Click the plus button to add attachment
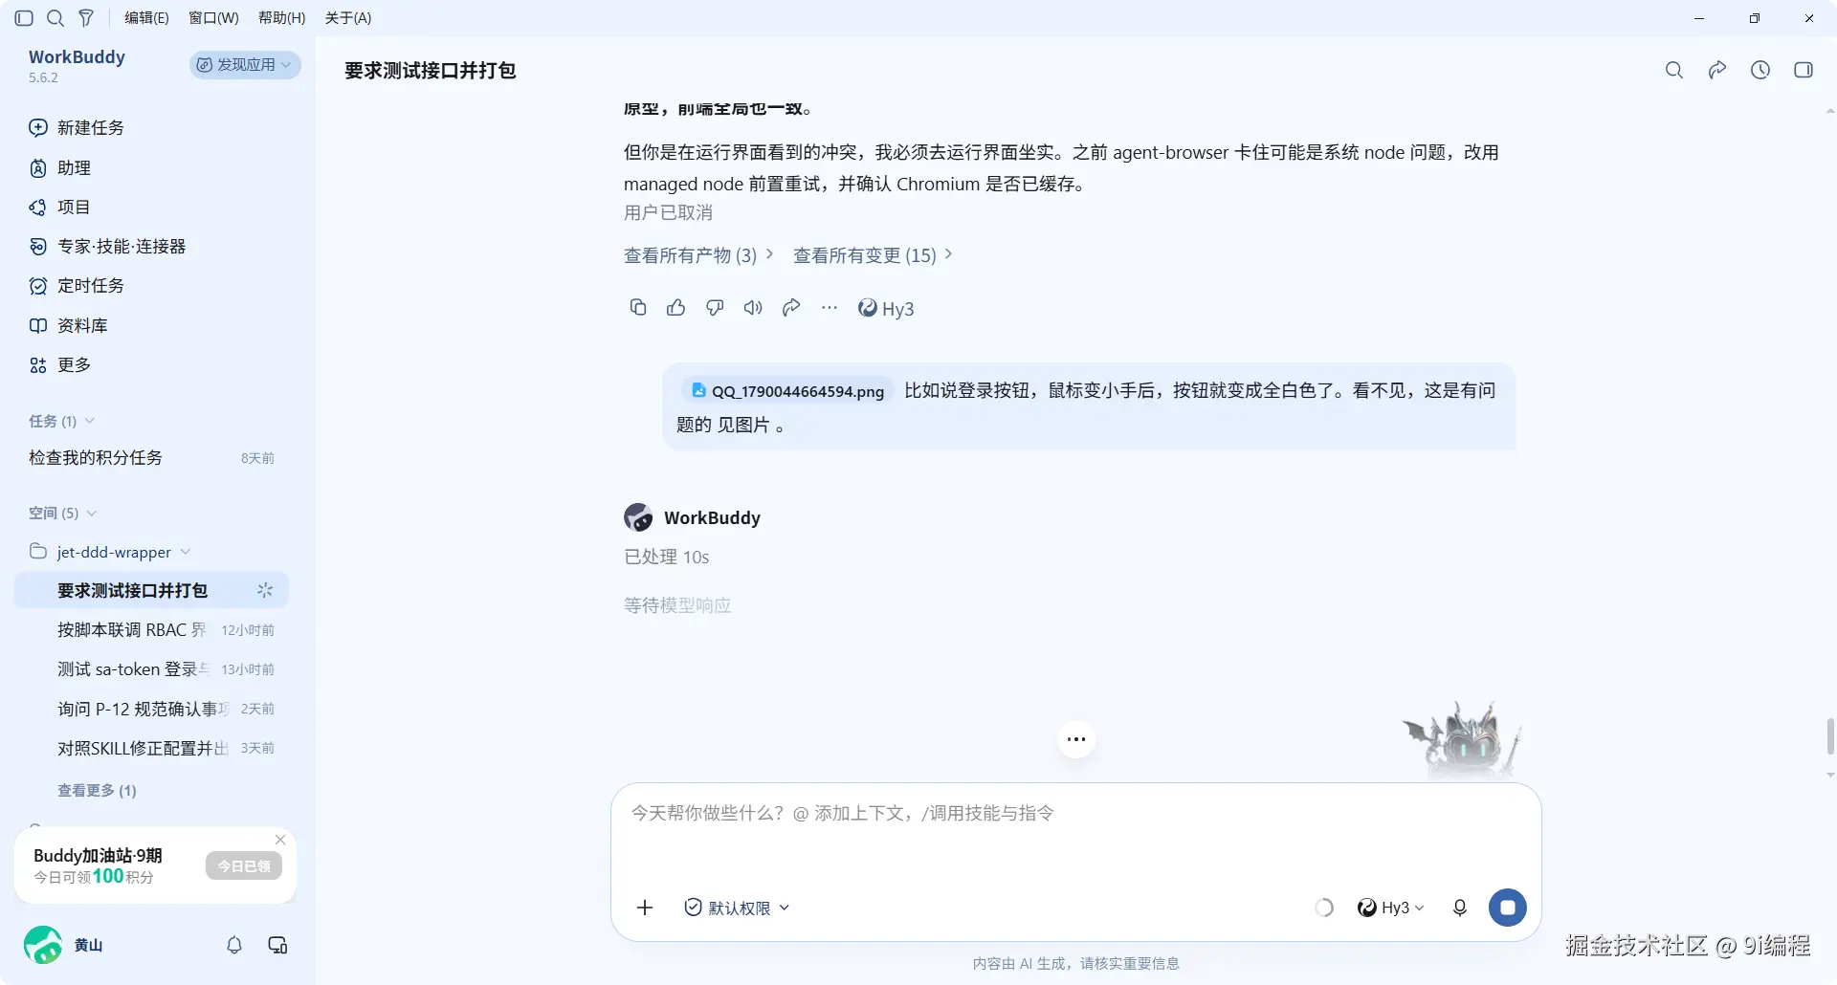The width and height of the screenshot is (1837, 985). click(x=645, y=908)
